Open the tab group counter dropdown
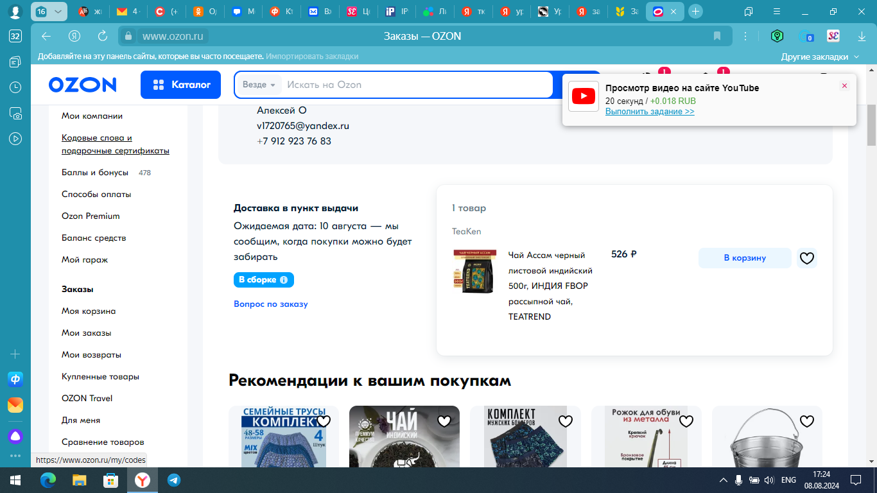877x493 pixels. (49, 12)
